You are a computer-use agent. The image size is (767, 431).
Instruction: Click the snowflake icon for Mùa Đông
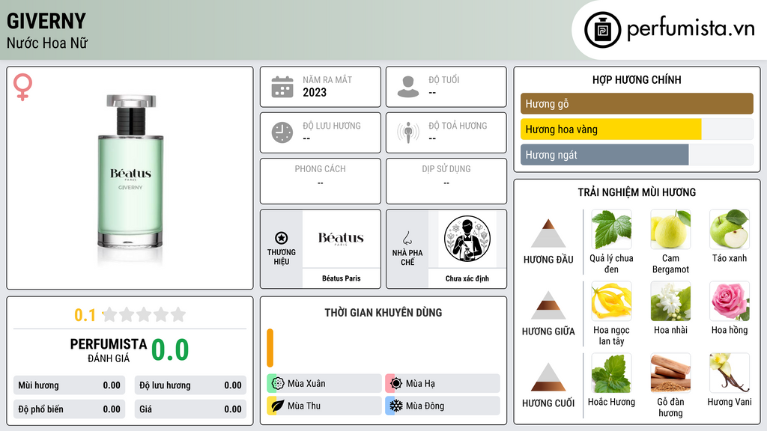395,406
